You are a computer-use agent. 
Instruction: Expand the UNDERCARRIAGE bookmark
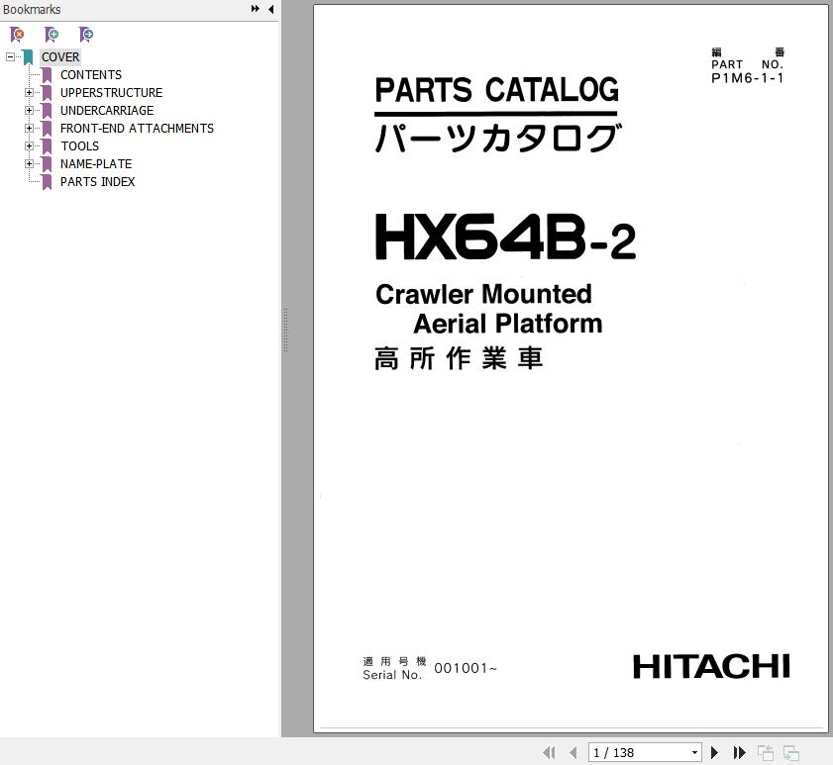pyautogui.click(x=30, y=111)
